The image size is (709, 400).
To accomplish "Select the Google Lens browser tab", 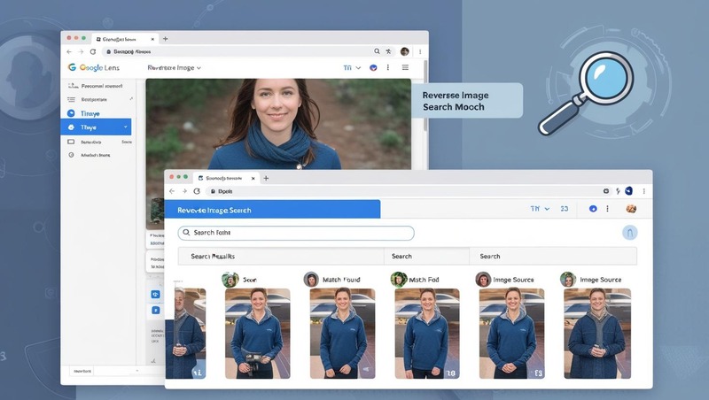I will [x=124, y=39].
